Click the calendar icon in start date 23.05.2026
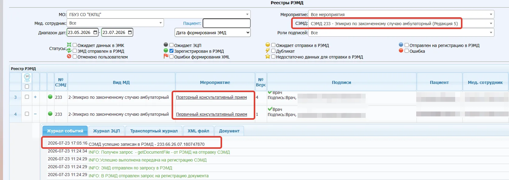 pyautogui.click(x=95, y=32)
